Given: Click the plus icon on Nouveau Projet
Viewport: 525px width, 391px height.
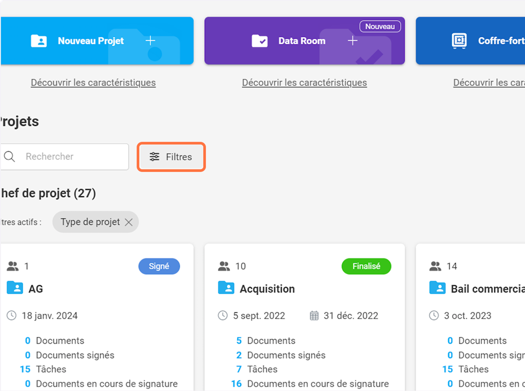Looking at the screenshot, I should click(150, 41).
